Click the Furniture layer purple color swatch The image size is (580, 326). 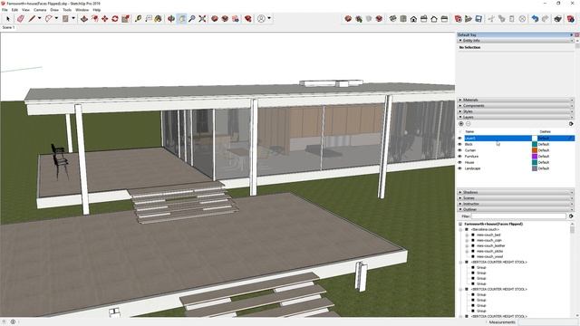535,157
